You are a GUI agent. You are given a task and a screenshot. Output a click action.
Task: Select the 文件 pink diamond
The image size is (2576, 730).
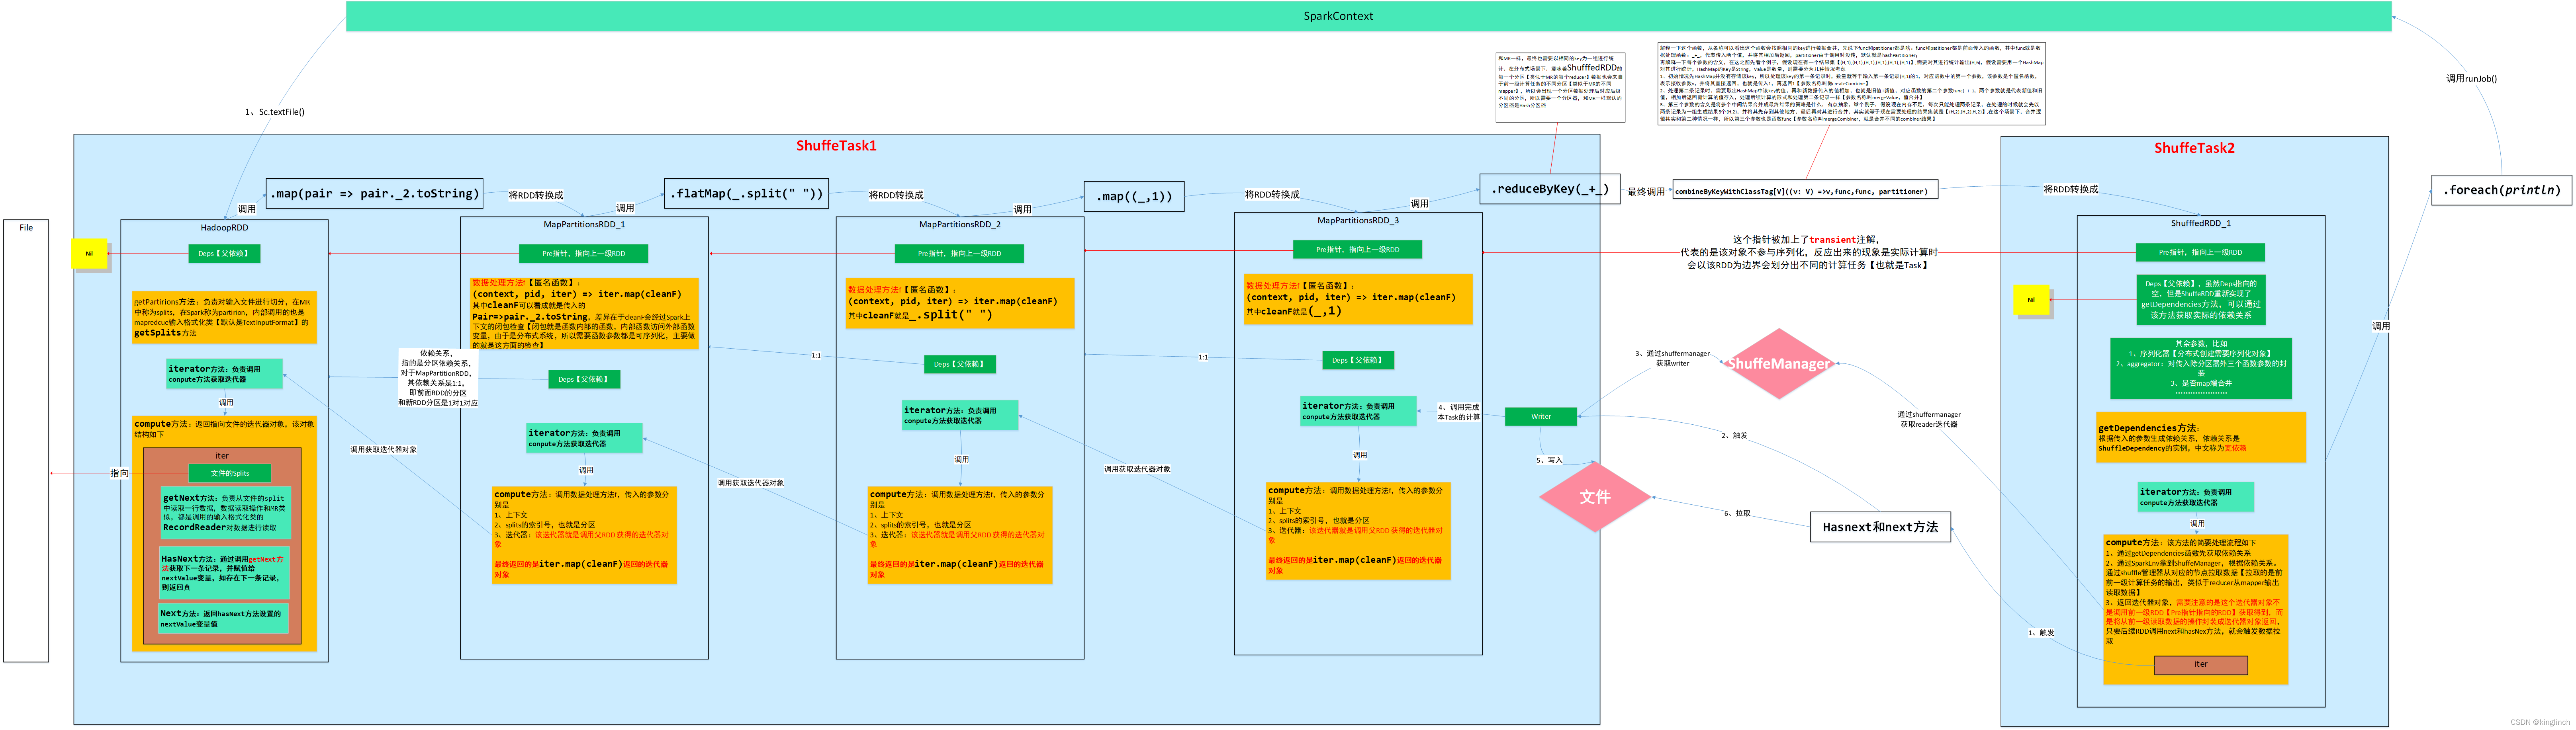[1595, 497]
